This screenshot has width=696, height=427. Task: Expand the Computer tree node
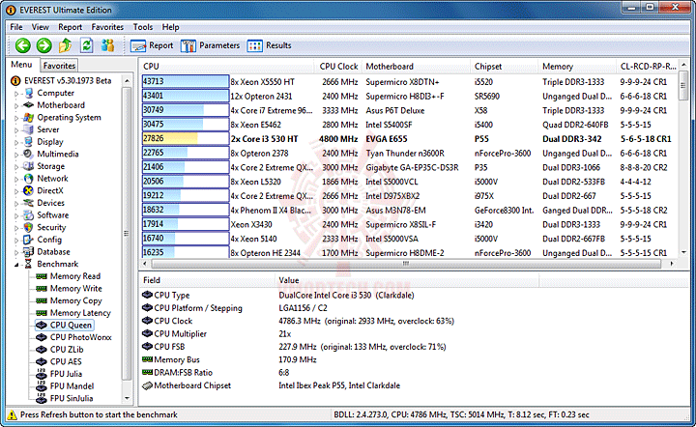click(x=16, y=94)
